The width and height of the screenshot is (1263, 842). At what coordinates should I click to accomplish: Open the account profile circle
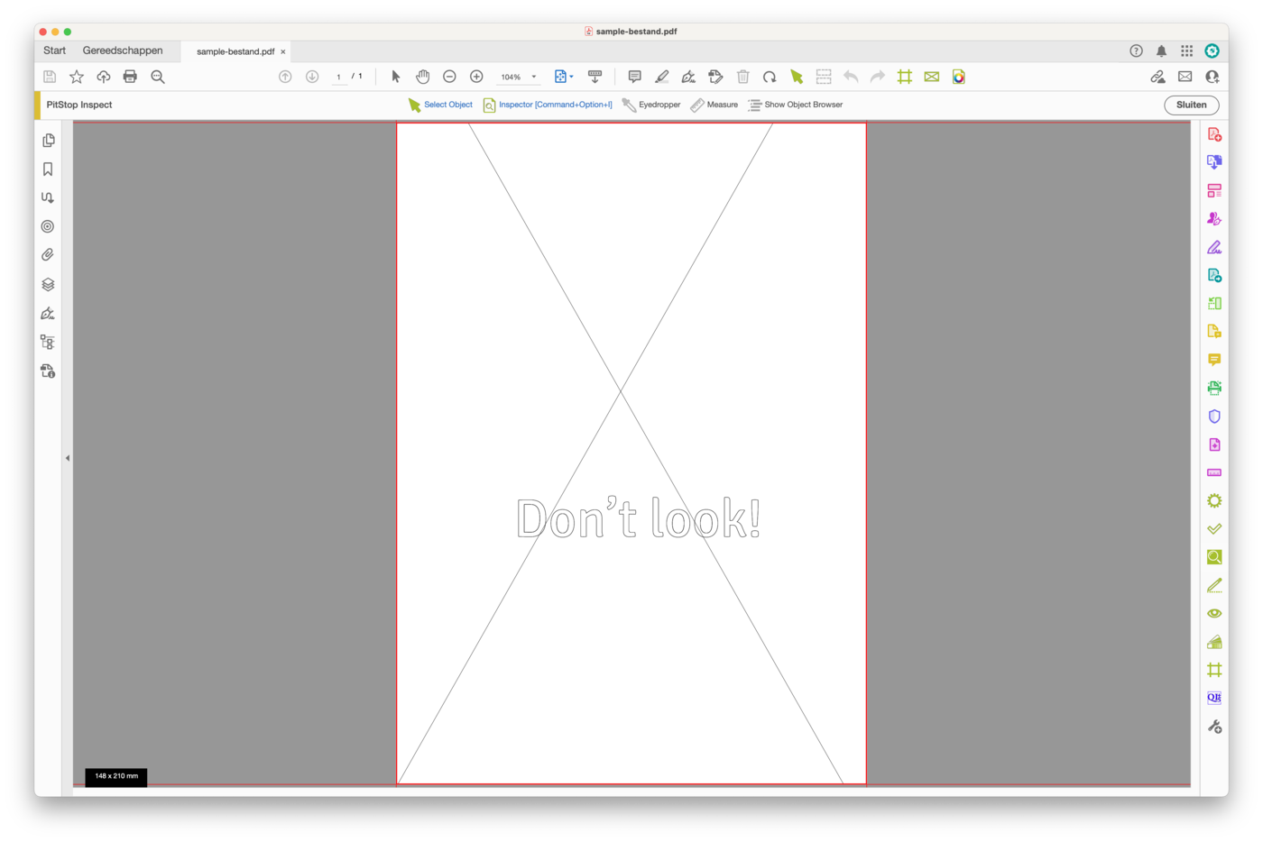pos(1212,51)
